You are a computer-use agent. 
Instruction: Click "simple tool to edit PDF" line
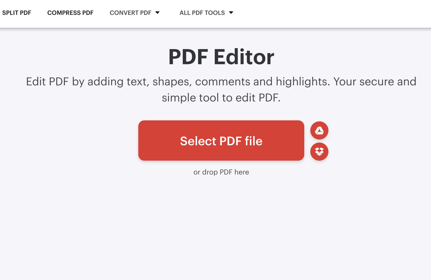(221, 98)
